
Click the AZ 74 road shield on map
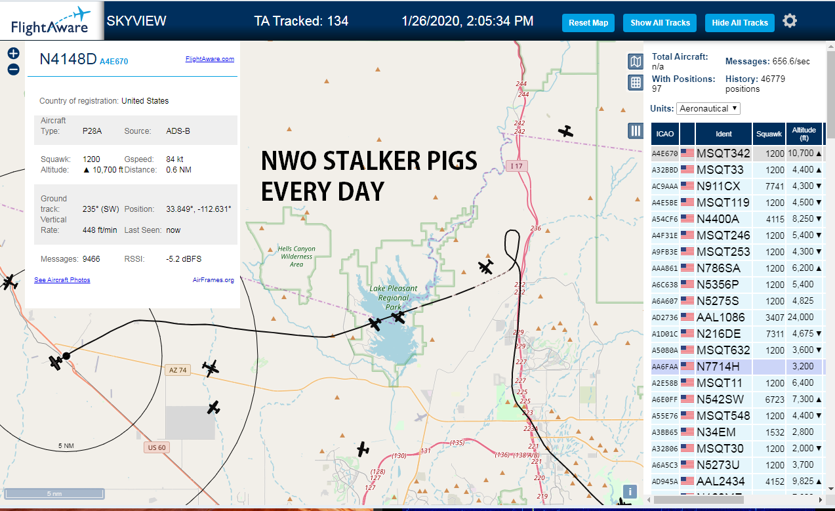(x=178, y=370)
